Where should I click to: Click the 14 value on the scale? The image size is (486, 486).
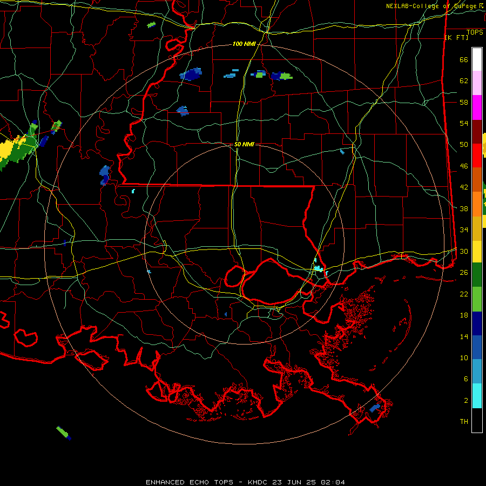coord(464,336)
